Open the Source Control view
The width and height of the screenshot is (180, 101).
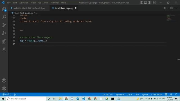pos(4,25)
